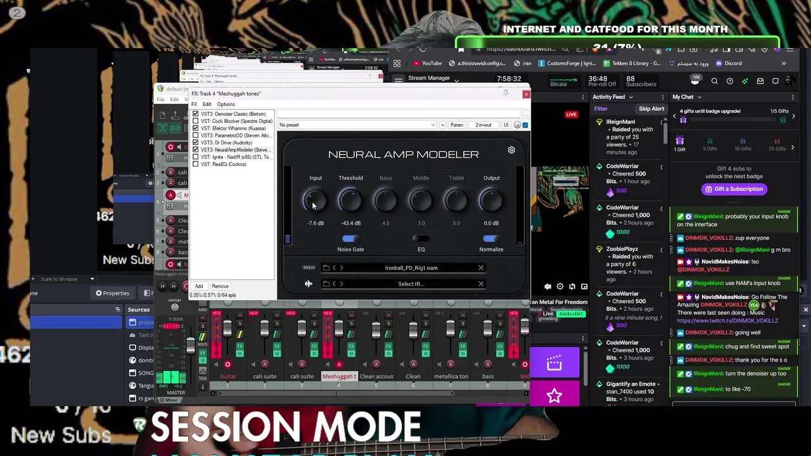Screen dimensions: 811x456
Task: Open Twitch inbox mail icon
Action: [760, 81]
